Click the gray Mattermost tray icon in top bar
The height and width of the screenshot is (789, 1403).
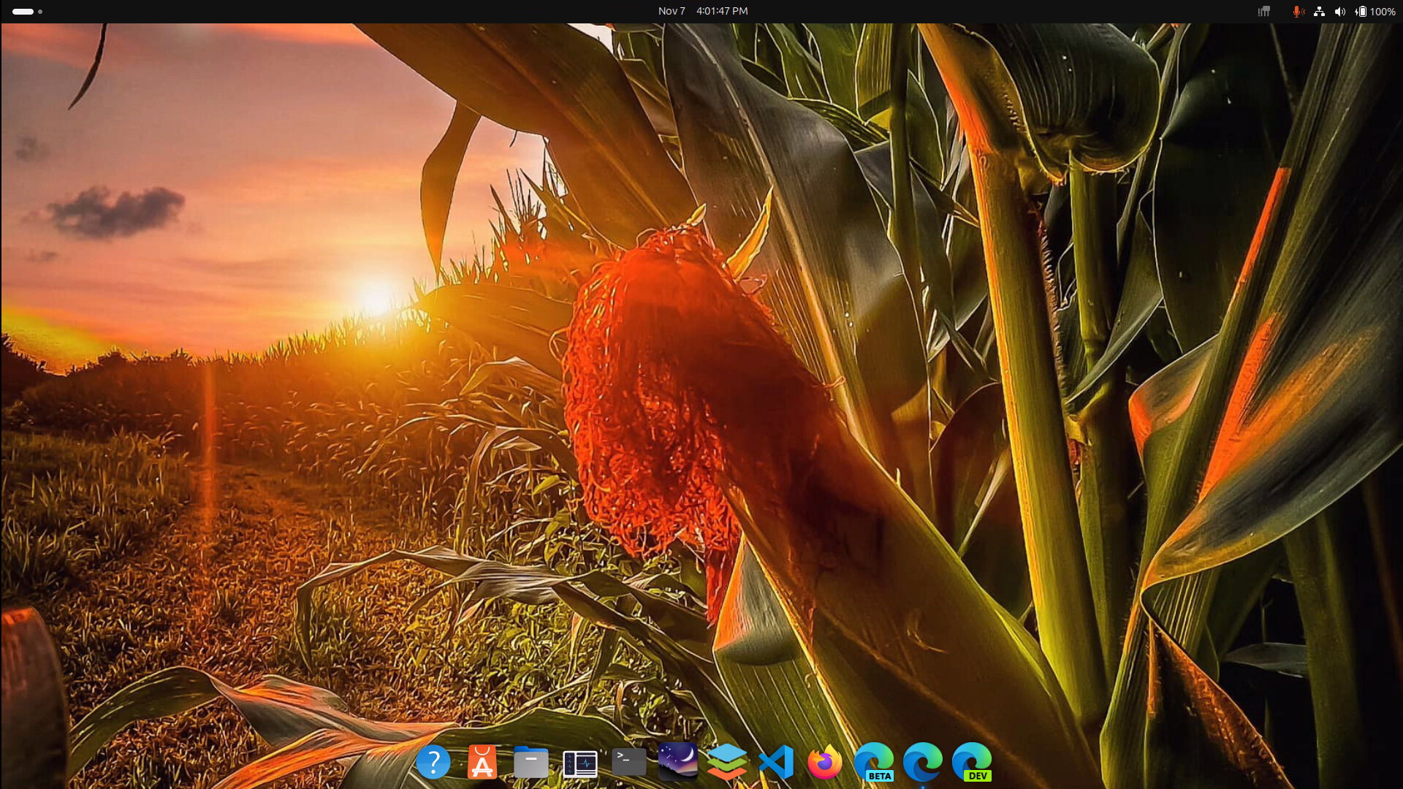click(x=1263, y=11)
